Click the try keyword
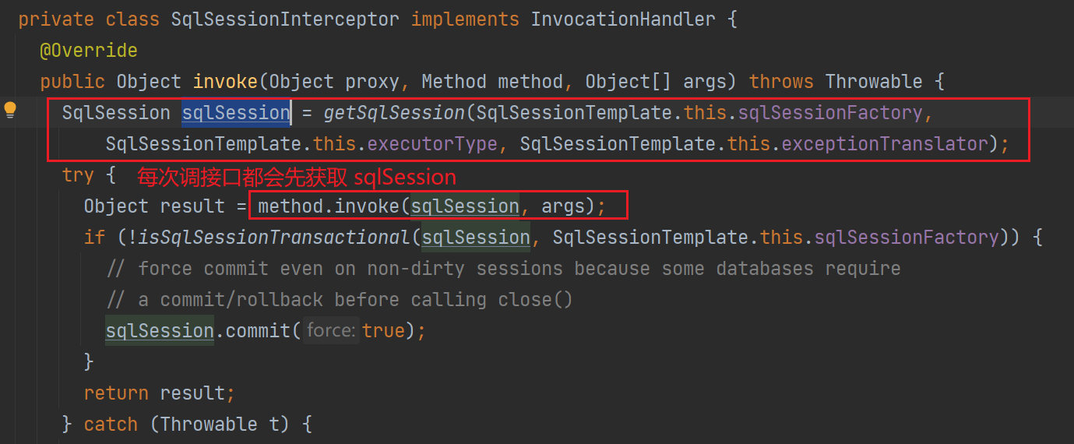This screenshot has width=1074, height=444. click(x=78, y=175)
